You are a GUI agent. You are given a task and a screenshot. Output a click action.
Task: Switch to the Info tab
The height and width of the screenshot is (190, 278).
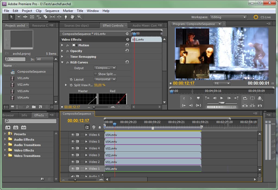pyautogui.click(x=24, y=115)
